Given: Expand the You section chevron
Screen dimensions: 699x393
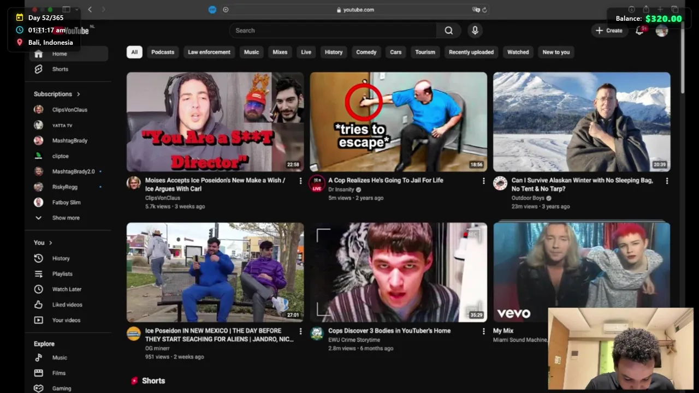Looking at the screenshot, I should 50,243.
